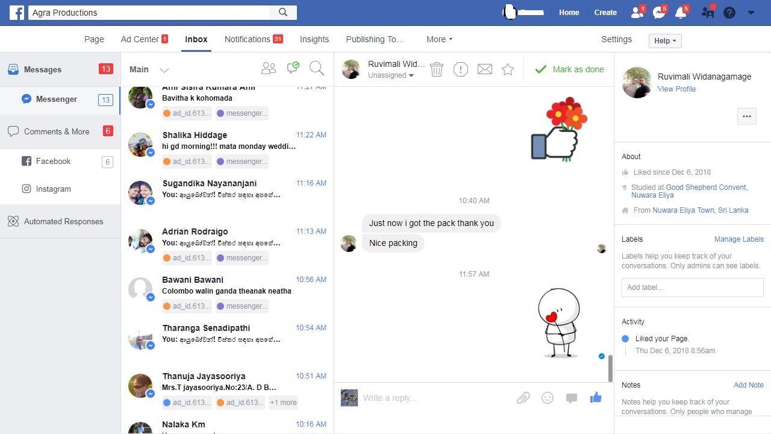This screenshot has height=434, width=771.
Task: Open the Help dropdown button
Action: (x=665, y=41)
